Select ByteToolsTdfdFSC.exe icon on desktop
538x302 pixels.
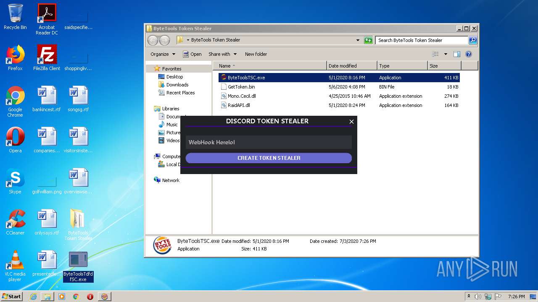click(x=78, y=266)
